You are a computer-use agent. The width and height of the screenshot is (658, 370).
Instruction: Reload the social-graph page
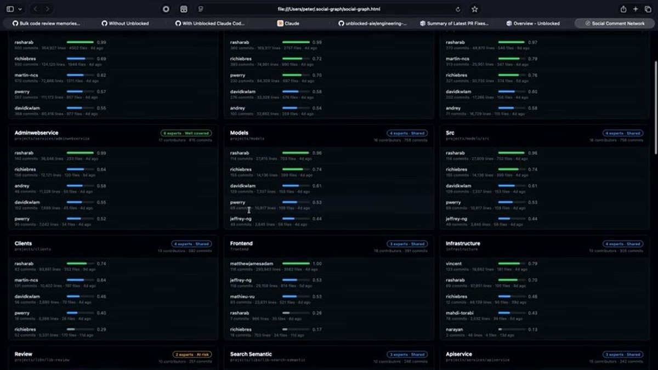[458, 9]
